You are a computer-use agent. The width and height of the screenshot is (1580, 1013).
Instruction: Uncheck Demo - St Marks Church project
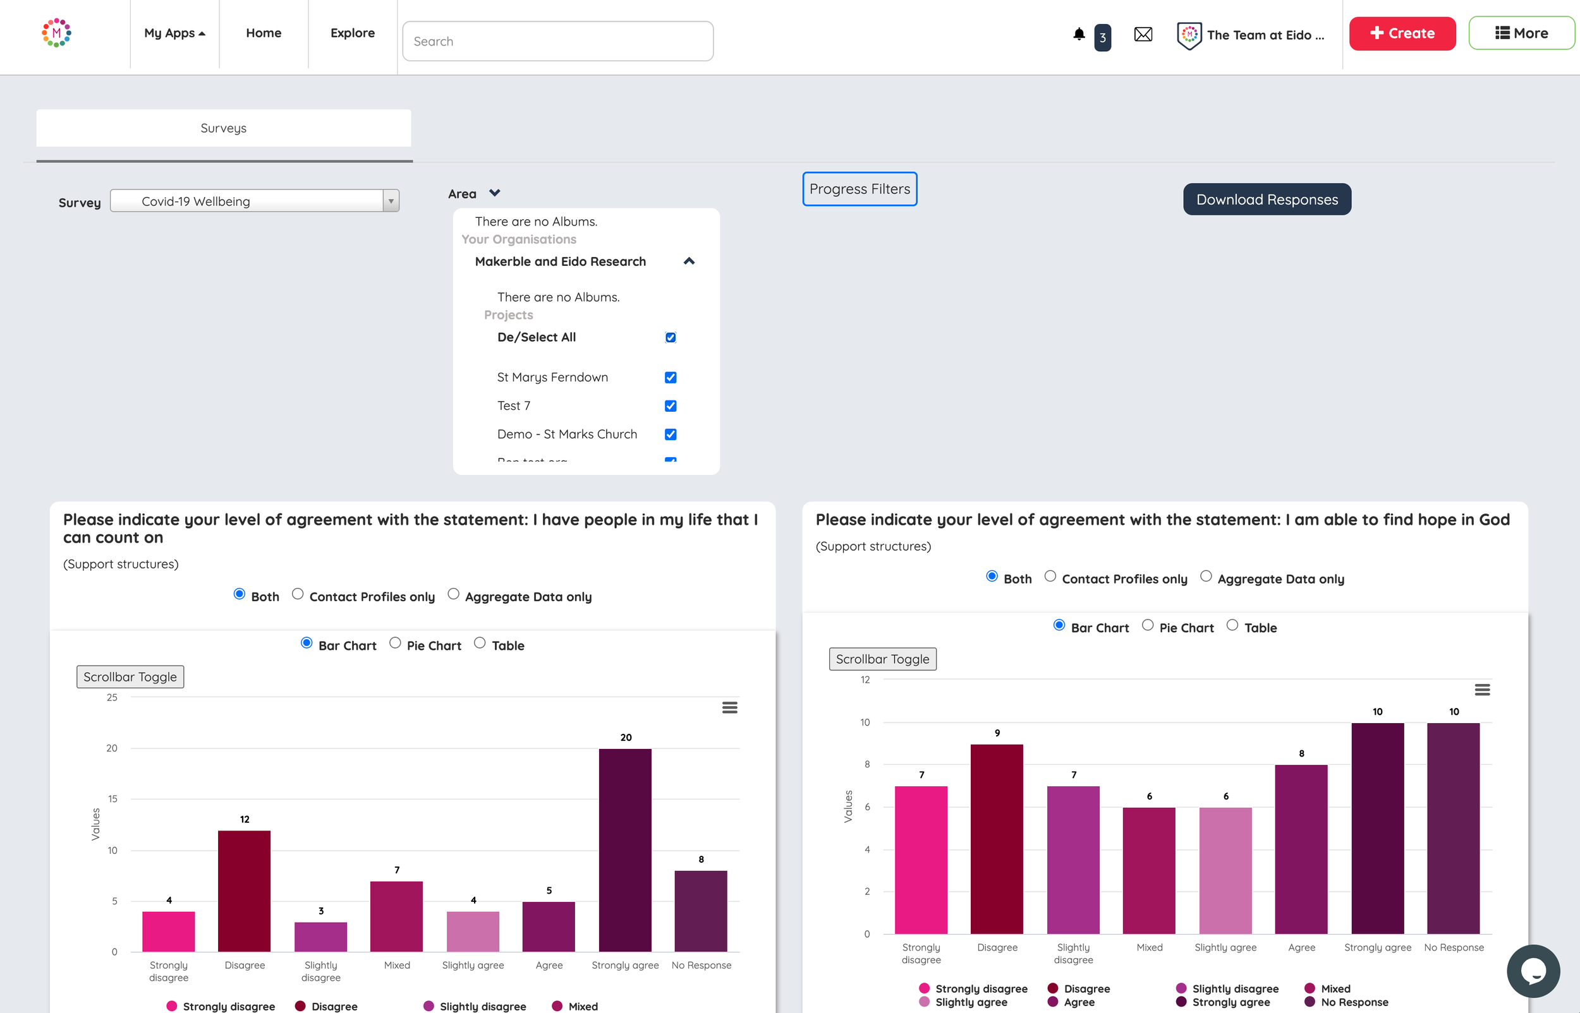[x=670, y=434]
